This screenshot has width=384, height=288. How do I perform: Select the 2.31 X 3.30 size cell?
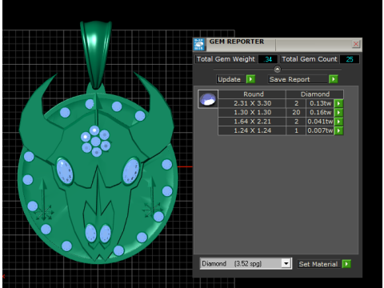pos(252,103)
